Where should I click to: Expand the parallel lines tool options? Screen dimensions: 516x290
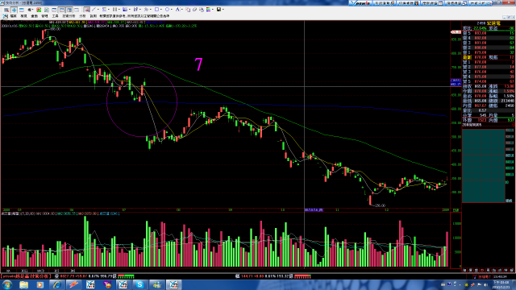click(x=109, y=10)
